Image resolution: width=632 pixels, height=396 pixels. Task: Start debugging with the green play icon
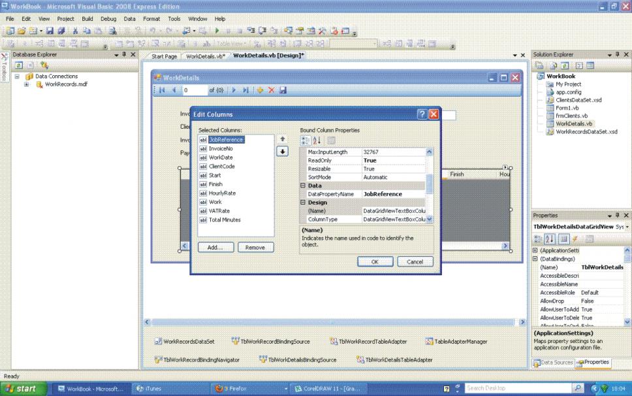(217, 31)
